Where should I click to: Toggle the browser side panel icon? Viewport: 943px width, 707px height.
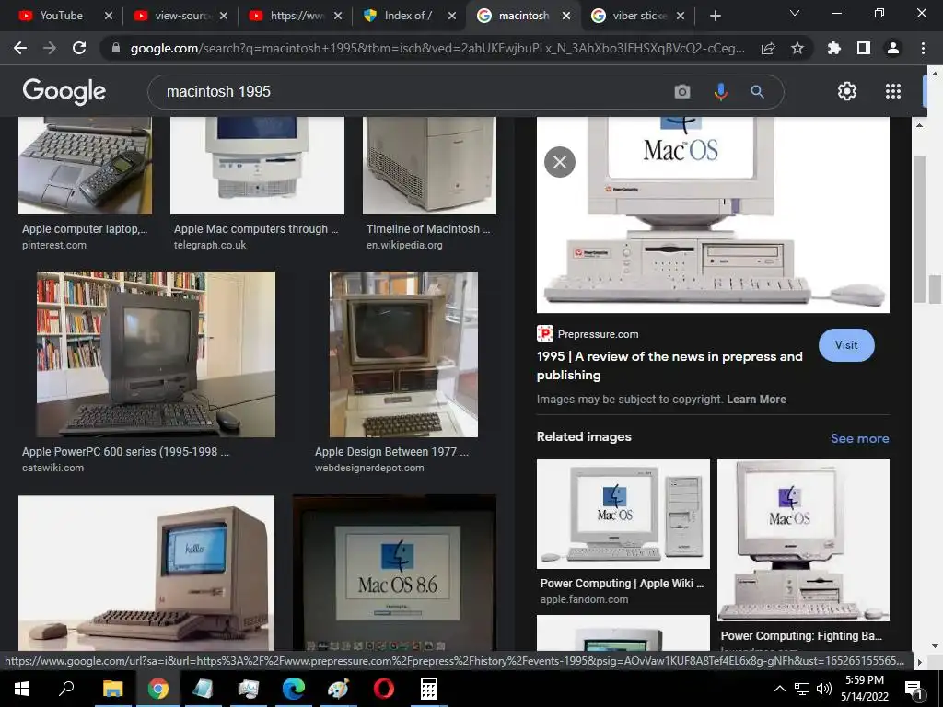pyautogui.click(x=864, y=48)
